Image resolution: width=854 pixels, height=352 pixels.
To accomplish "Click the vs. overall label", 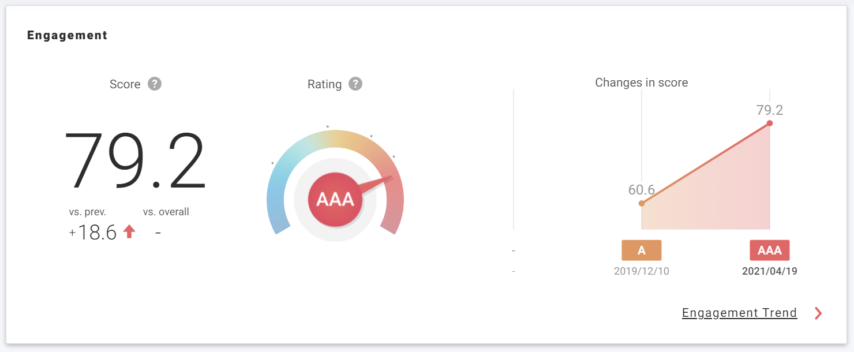I will click(166, 212).
